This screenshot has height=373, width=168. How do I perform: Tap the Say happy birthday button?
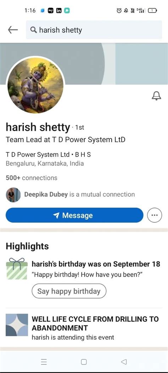pyautogui.click(x=69, y=291)
